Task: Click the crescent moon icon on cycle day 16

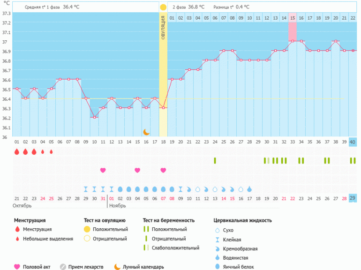Action: point(146,132)
